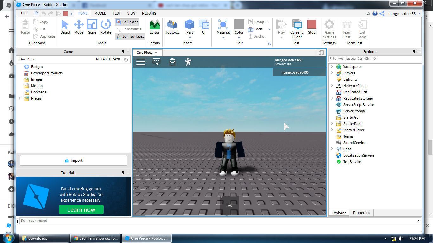Viewport: 433px width, 243px height.
Task: Choose the Scale tool
Action: (92, 27)
